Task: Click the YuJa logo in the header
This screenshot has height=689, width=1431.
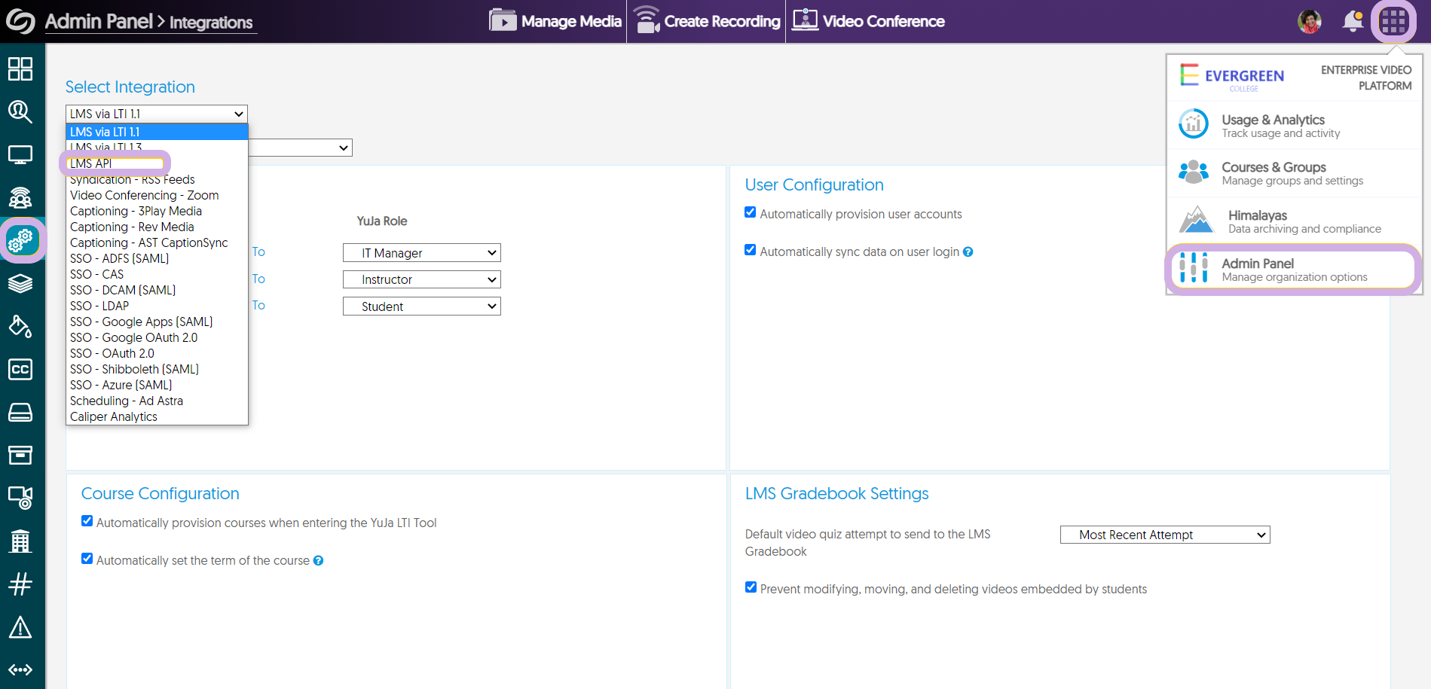Action: point(20,21)
